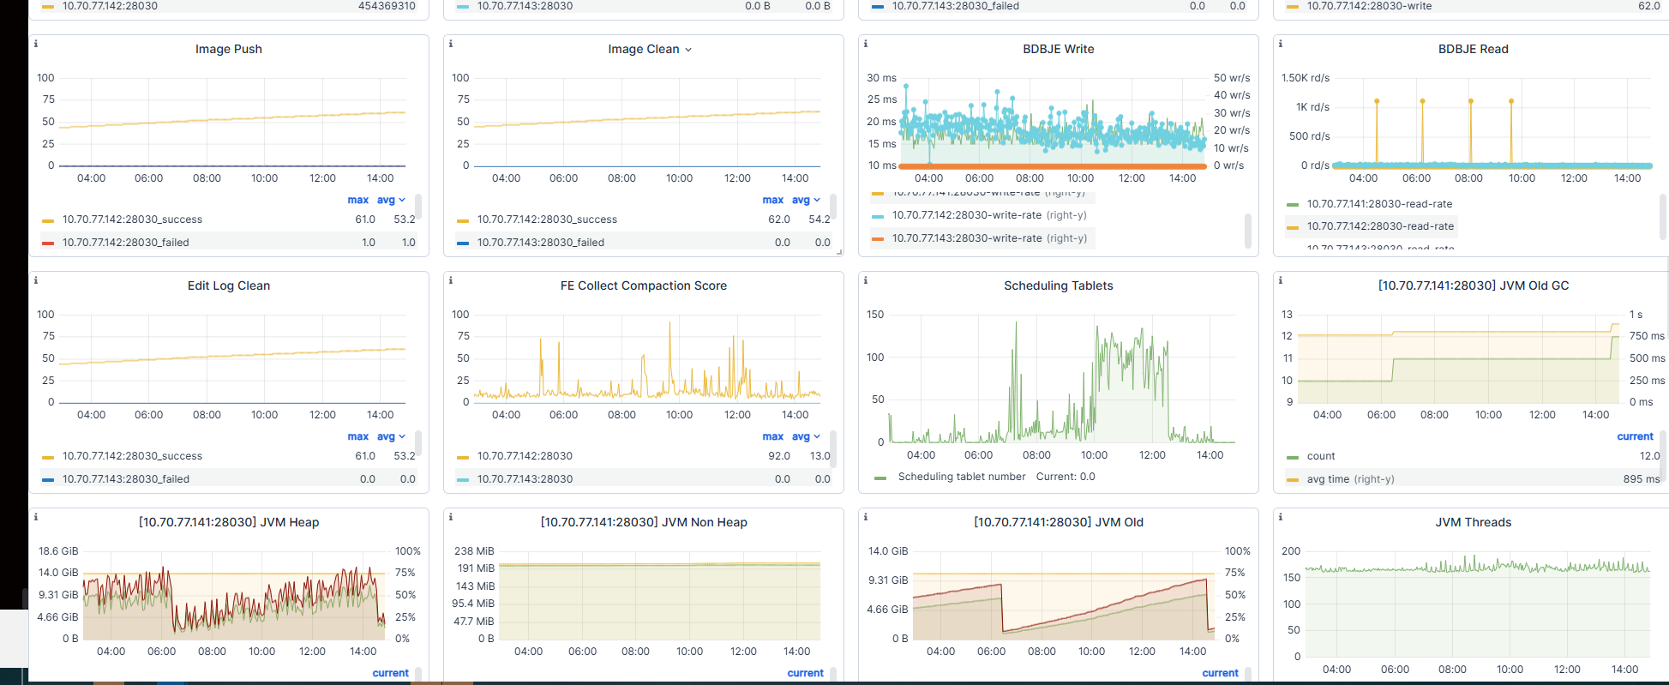Open the FE Collect Compaction Score info icon
The height and width of the screenshot is (685, 1669).
pos(450,280)
